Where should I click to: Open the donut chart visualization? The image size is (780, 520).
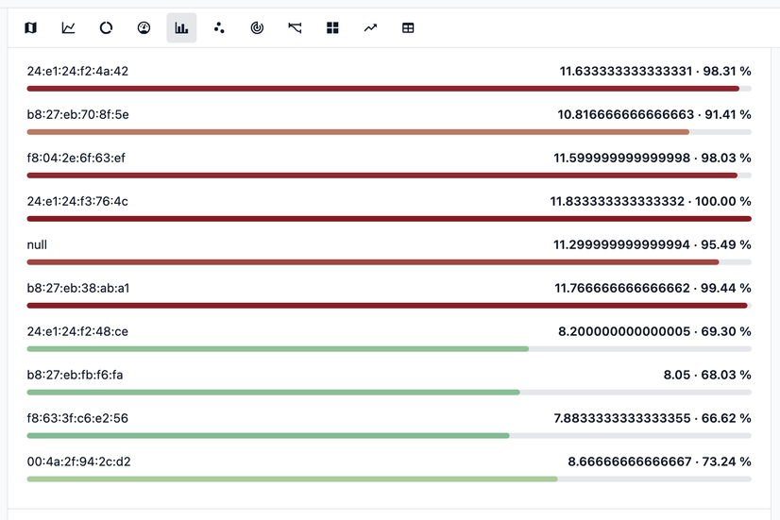(106, 28)
